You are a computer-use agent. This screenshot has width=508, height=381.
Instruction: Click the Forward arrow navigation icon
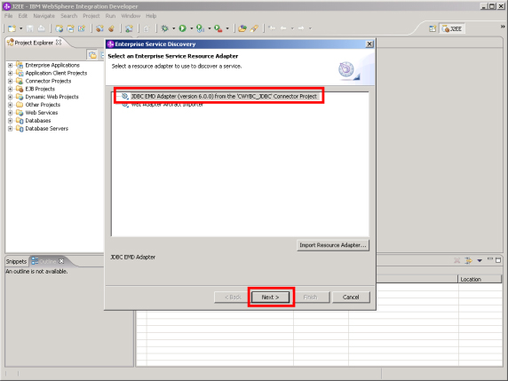pos(301,28)
